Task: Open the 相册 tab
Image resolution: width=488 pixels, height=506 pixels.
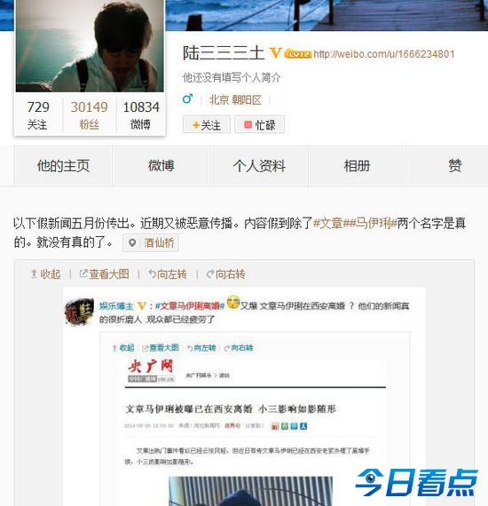Action: [x=357, y=166]
